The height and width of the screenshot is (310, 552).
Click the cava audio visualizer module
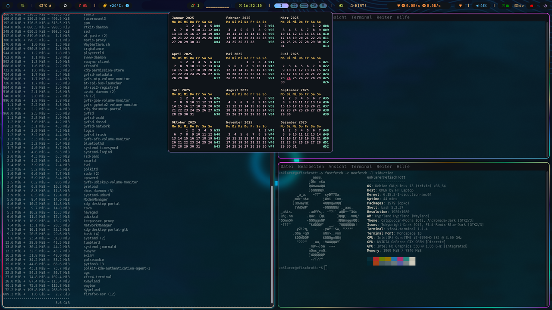click(x=217, y=6)
